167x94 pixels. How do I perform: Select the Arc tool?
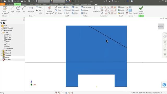[x=24, y=10]
